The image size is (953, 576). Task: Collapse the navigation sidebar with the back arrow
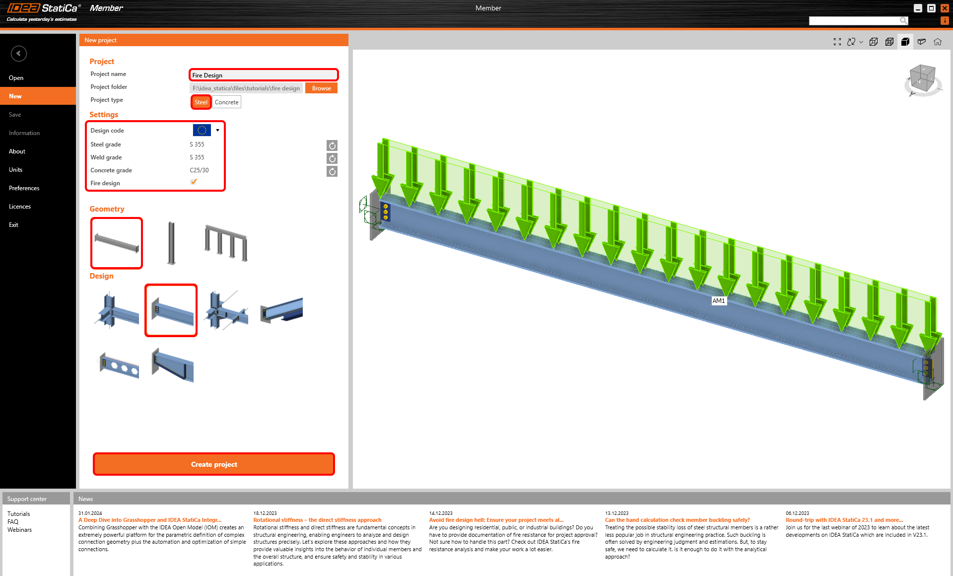[19, 53]
